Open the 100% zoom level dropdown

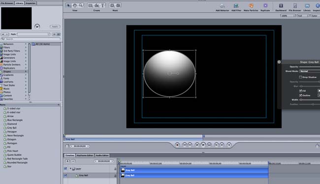tap(288, 16)
